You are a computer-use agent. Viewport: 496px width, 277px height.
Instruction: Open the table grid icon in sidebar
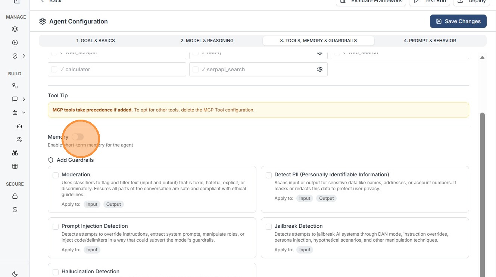coord(15,166)
